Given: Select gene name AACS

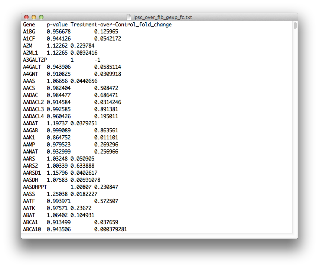Looking at the screenshot, I should pos(29,88).
